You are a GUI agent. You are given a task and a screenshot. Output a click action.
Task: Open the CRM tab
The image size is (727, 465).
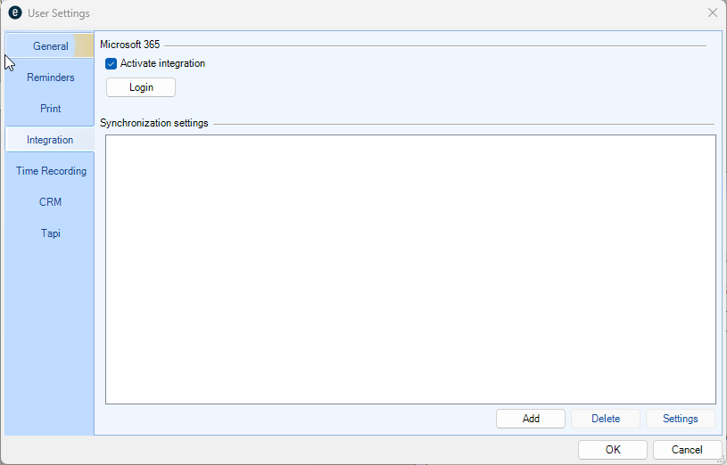pyautogui.click(x=50, y=202)
